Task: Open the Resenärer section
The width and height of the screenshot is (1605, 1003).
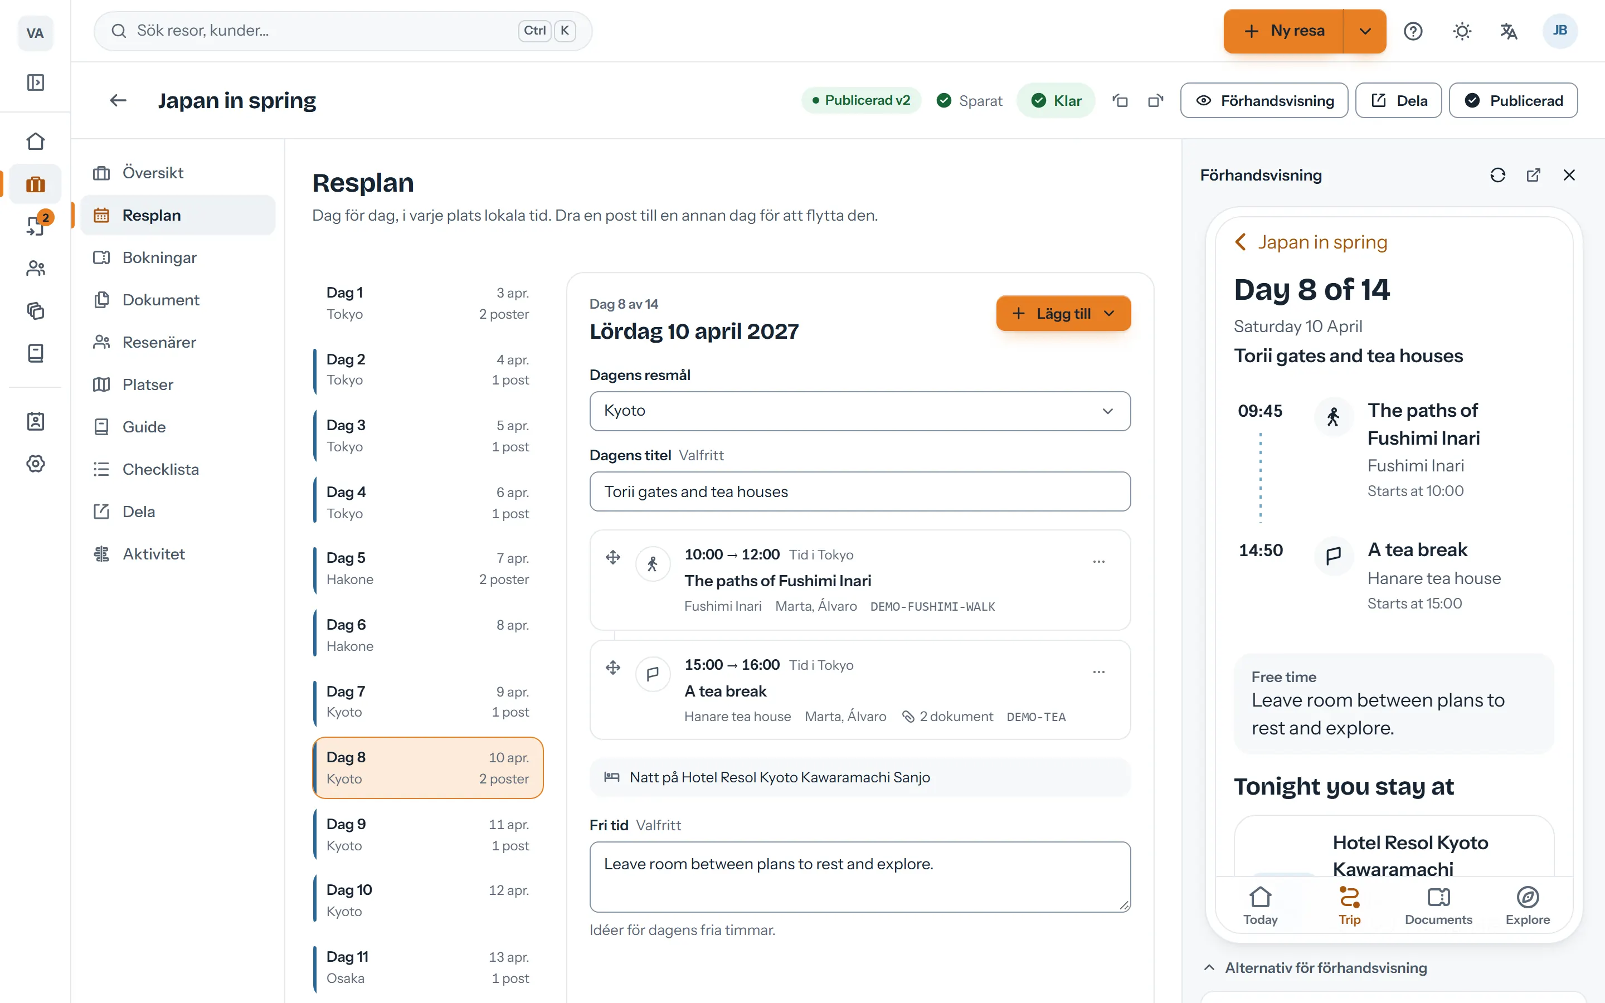Action: click(178, 342)
